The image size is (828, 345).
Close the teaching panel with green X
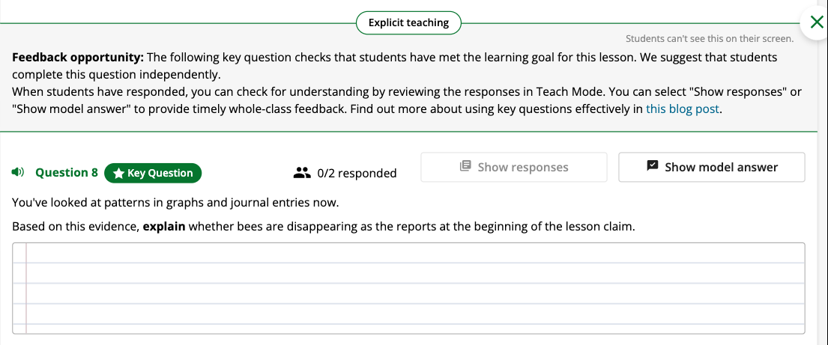tap(816, 22)
